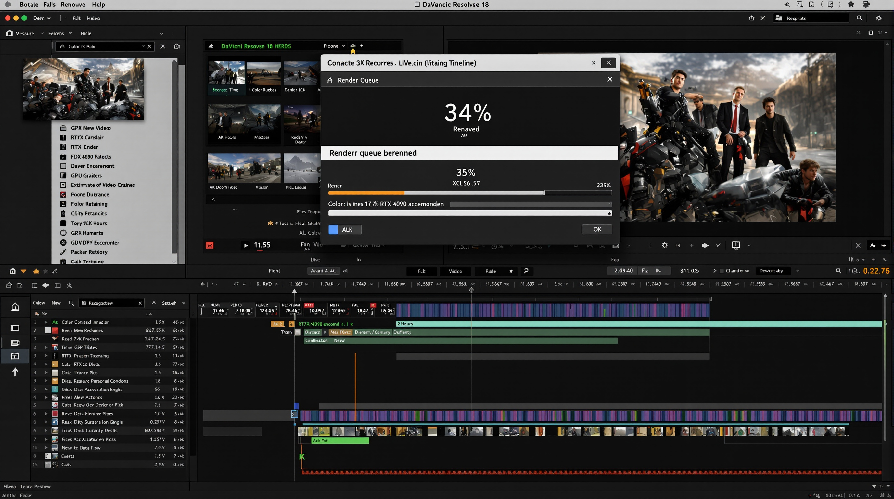This screenshot has width=894, height=499.
Task: Expand the Color Conited Innasion row
Action: tap(46, 322)
